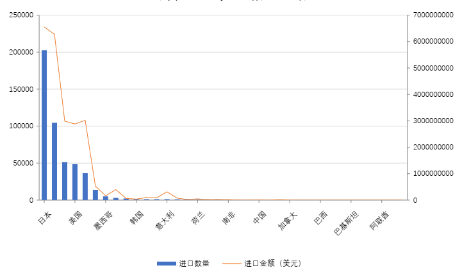Click the 进口金额（美元）legend orange line marker
The image size is (462, 272).
pyautogui.click(x=233, y=263)
